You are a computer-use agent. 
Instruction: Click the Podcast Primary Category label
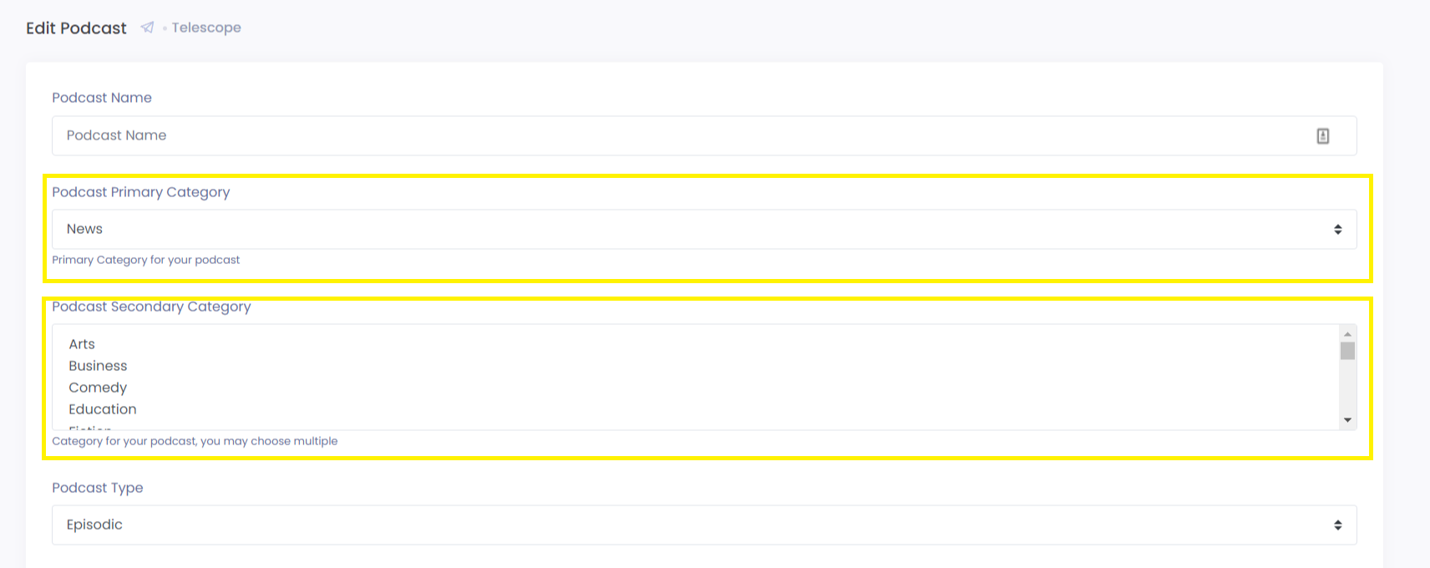[x=141, y=192]
